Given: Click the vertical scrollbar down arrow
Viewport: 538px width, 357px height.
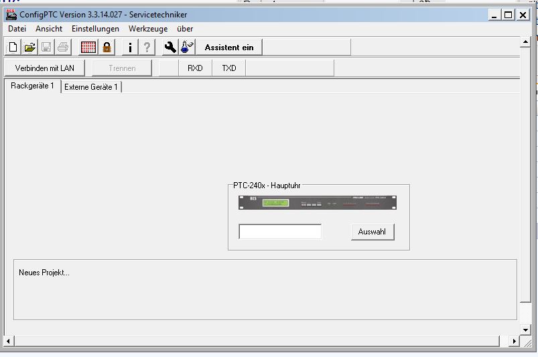Looking at the screenshot, I should tap(526, 330).
